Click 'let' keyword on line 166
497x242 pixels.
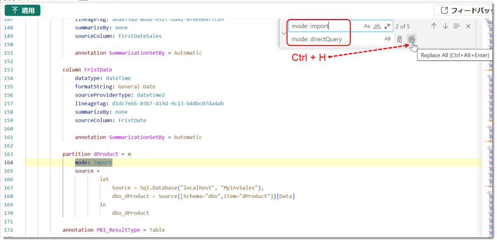pos(104,180)
